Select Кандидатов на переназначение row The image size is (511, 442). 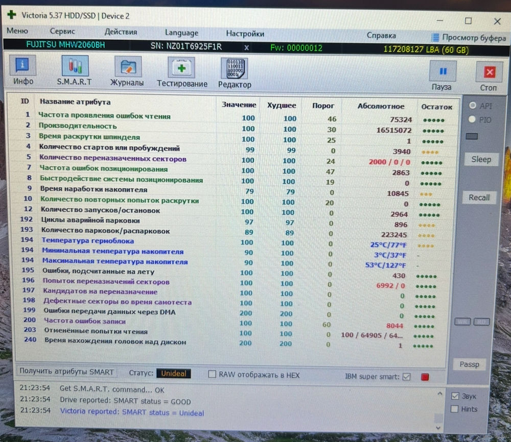point(231,292)
